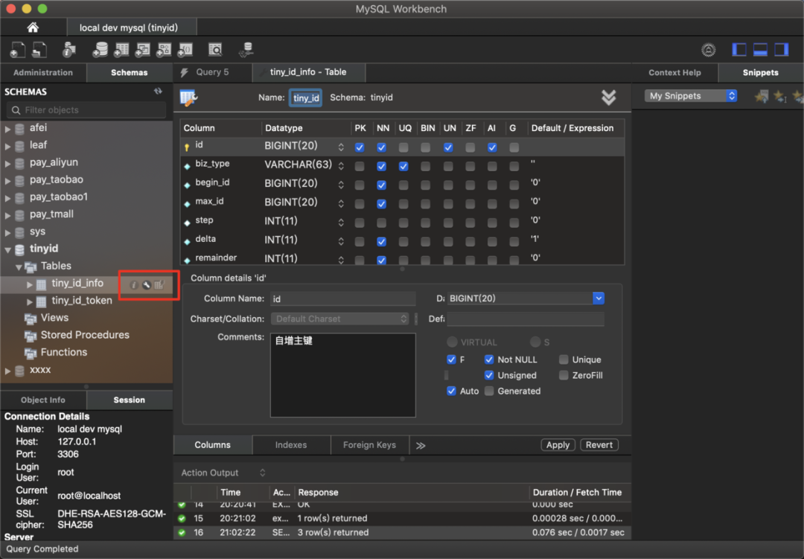Collapse the Tables folder
This screenshot has width=804, height=559.
click(x=19, y=267)
